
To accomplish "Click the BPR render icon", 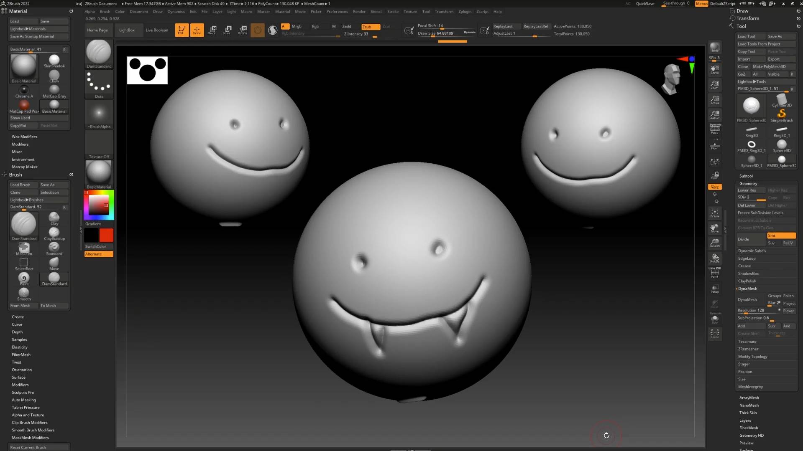I will click(715, 48).
